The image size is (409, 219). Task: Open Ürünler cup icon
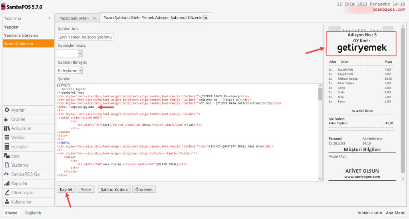(x=6, y=119)
